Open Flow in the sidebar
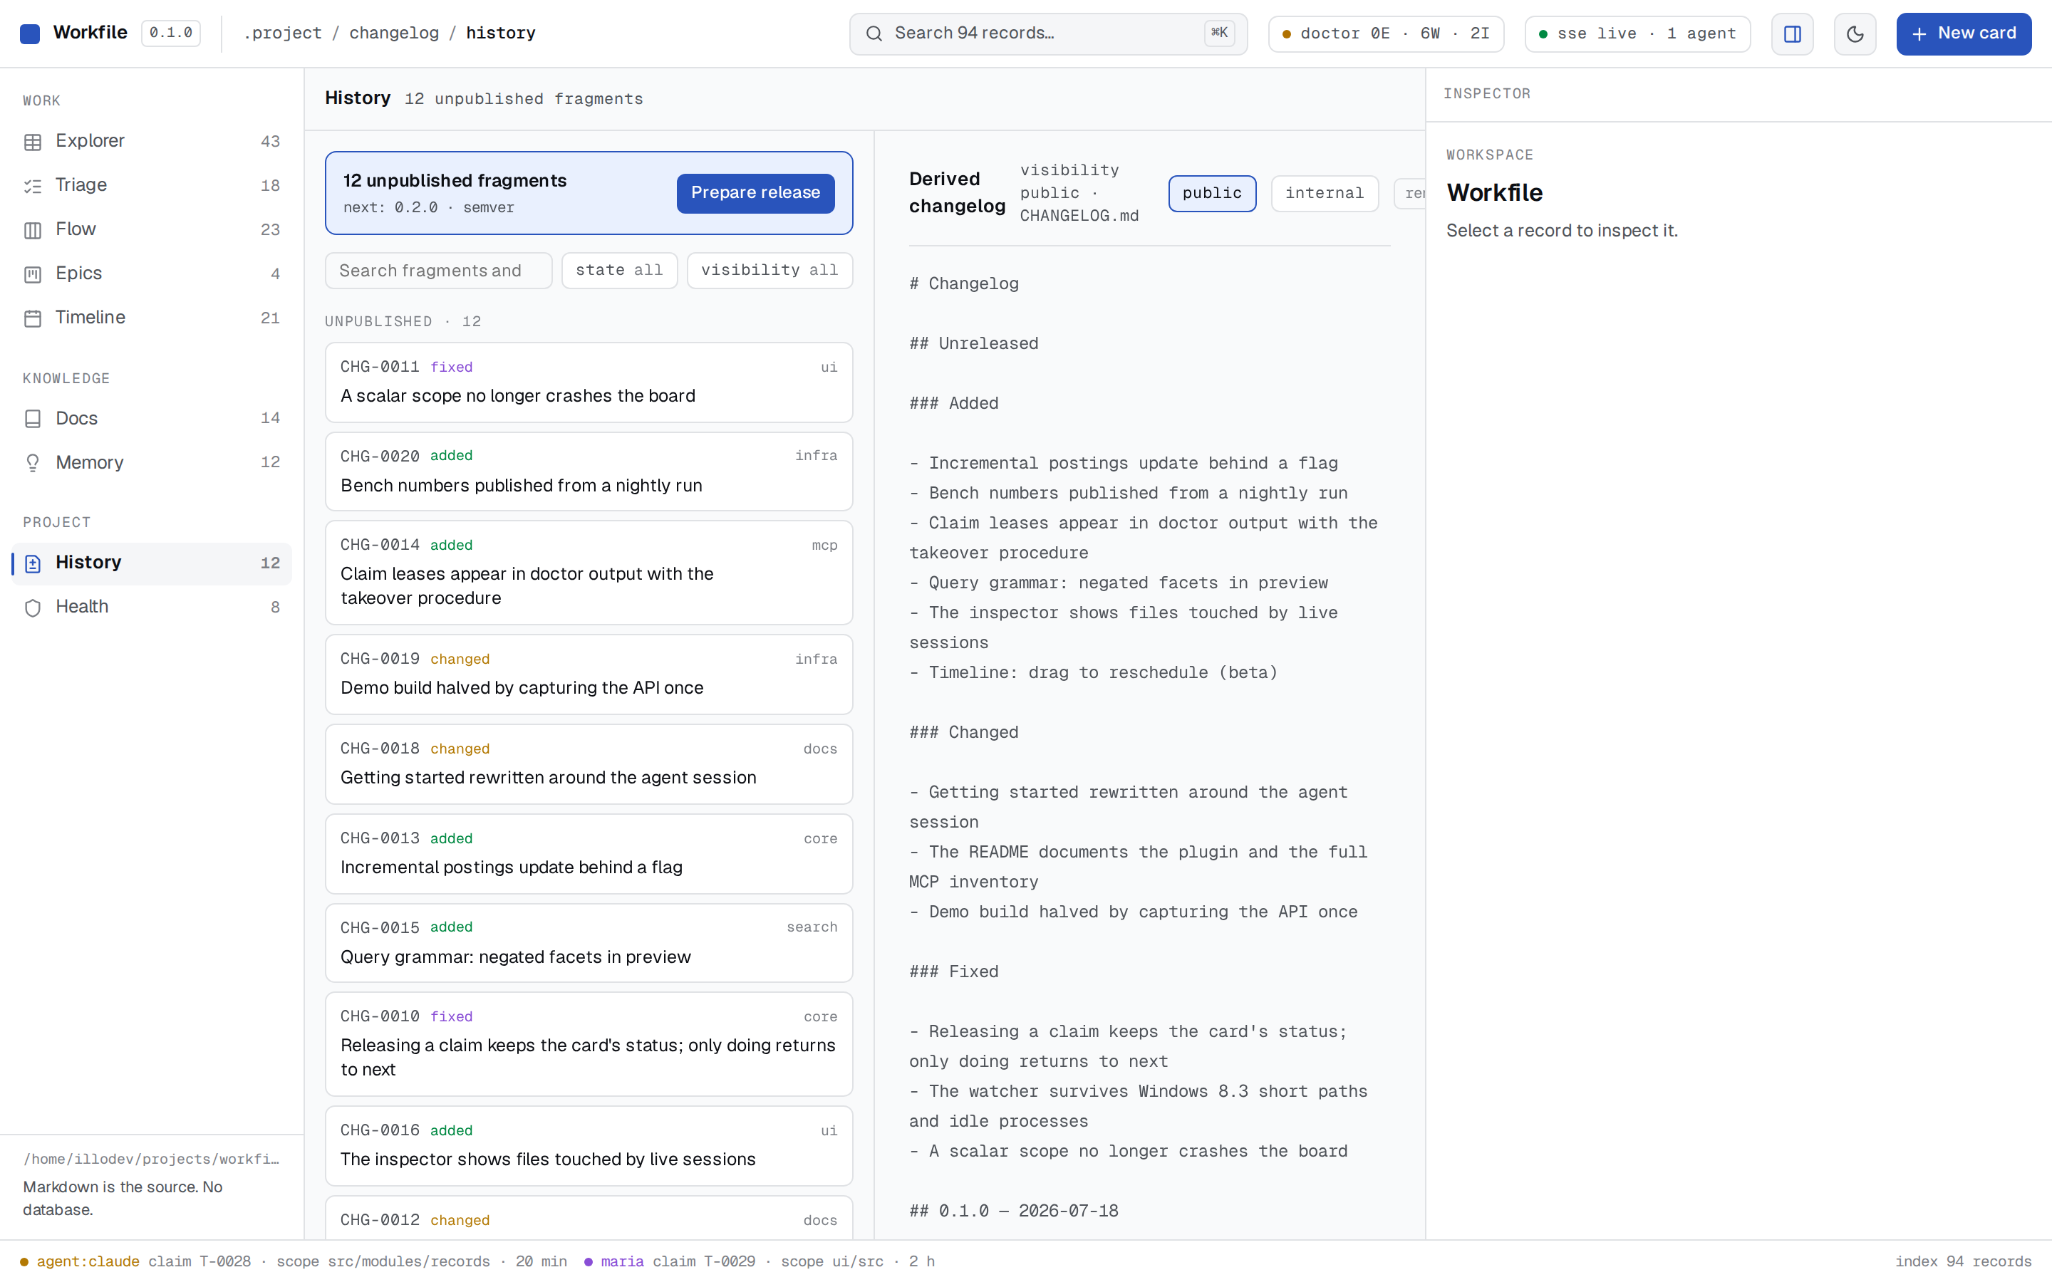The height and width of the screenshot is (1282, 2052). click(152, 230)
